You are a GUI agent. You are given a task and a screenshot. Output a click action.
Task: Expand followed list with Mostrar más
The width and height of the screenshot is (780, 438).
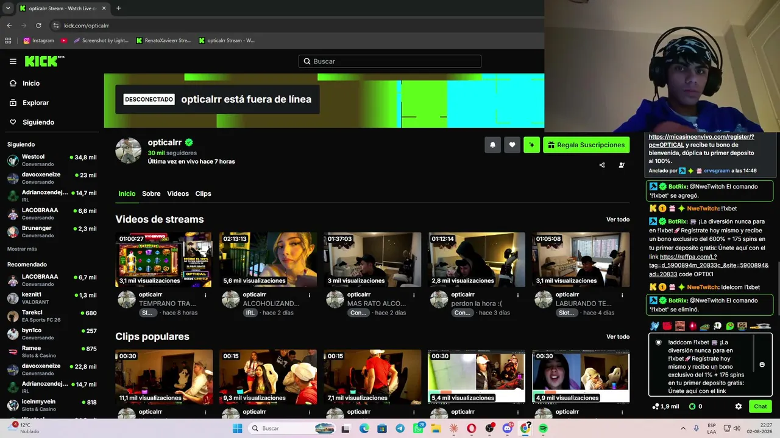22,249
